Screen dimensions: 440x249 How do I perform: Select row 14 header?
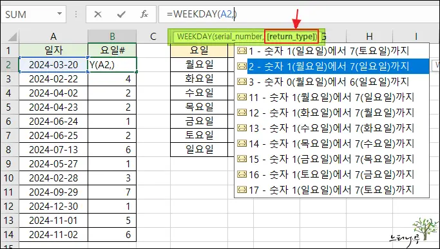pos(9,234)
